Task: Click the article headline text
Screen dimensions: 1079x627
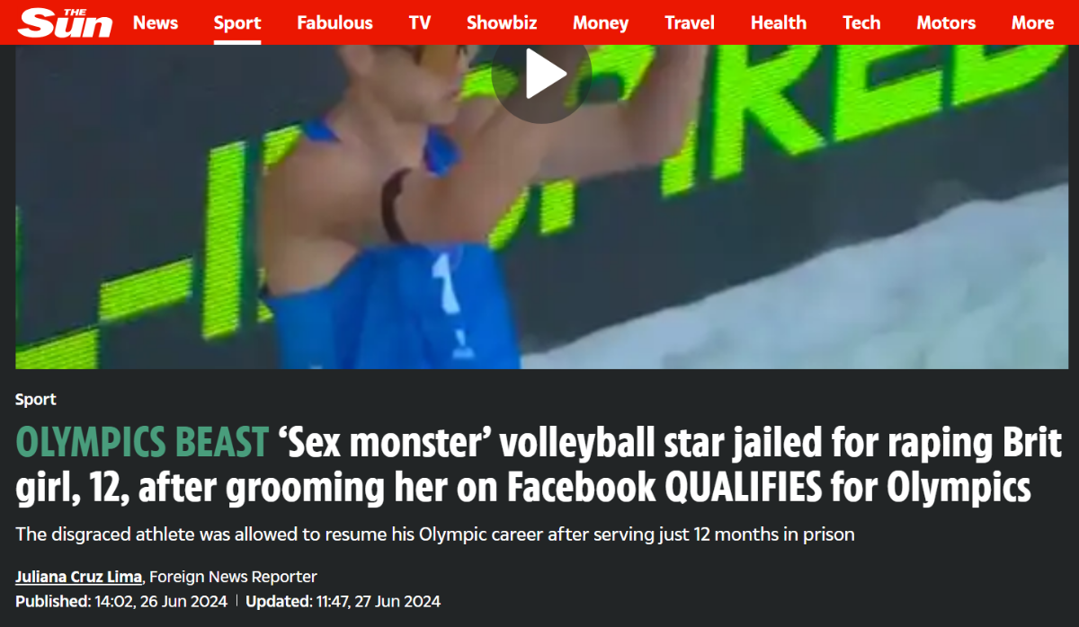Action: (x=539, y=465)
